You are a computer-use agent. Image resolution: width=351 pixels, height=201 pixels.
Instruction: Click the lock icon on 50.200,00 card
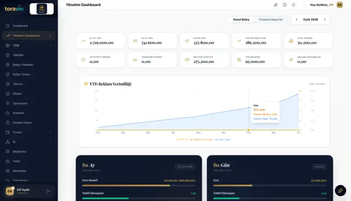coord(291,41)
